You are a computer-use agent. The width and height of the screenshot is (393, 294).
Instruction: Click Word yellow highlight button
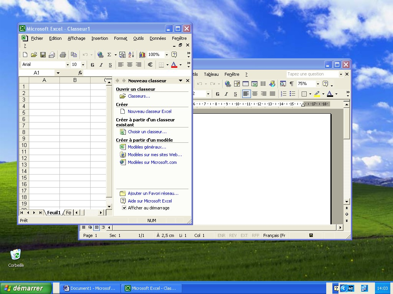click(317, 94)
